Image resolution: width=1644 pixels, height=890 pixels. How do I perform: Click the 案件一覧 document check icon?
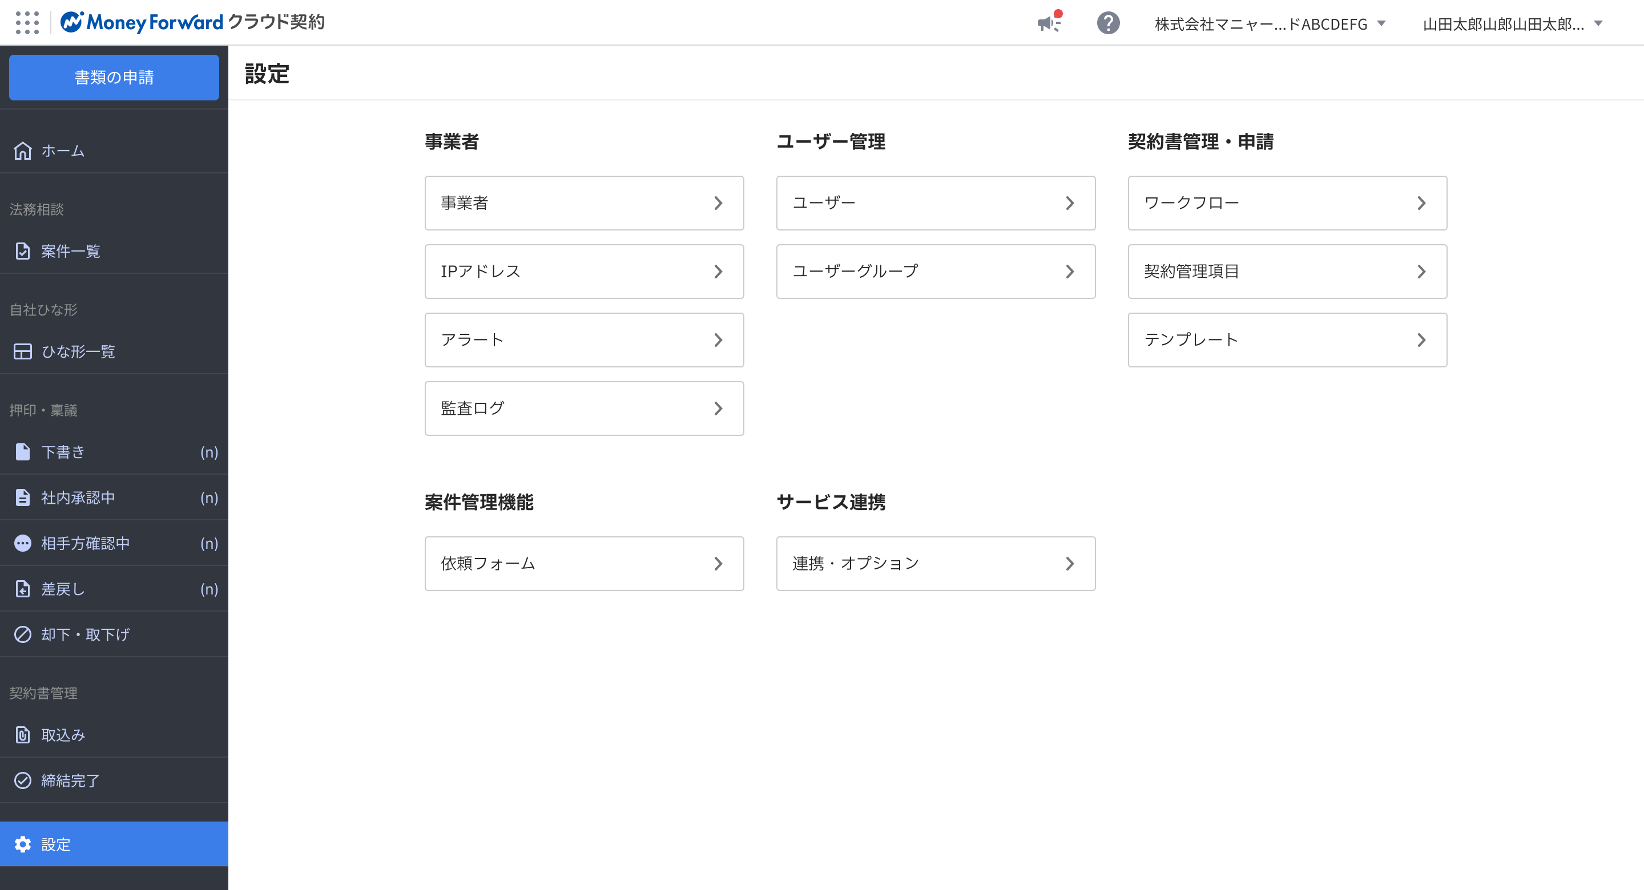coord(23,250)
